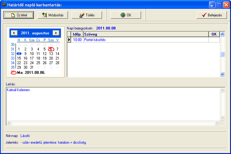Select August 10 in the calendar
The width and height of the screenshot is (231, 154).
pos(31,54)
